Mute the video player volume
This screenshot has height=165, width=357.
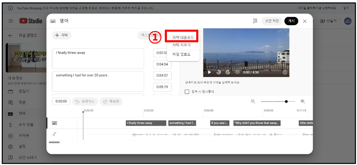pyautogui.click(x=237, y=72)
